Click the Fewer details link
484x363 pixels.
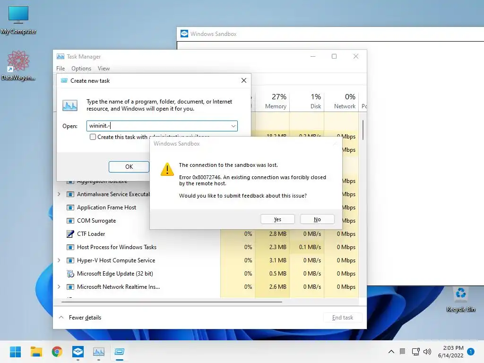[x=85, y=318]
